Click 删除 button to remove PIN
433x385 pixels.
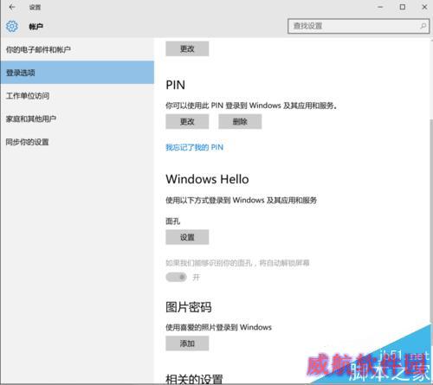click(x=240, y=121)
